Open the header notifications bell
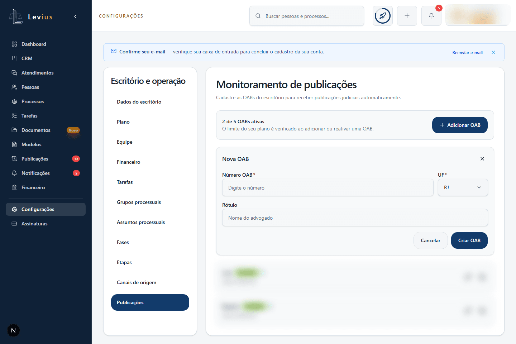The height and width of the screenshot is (344, 516). (431, 16)
